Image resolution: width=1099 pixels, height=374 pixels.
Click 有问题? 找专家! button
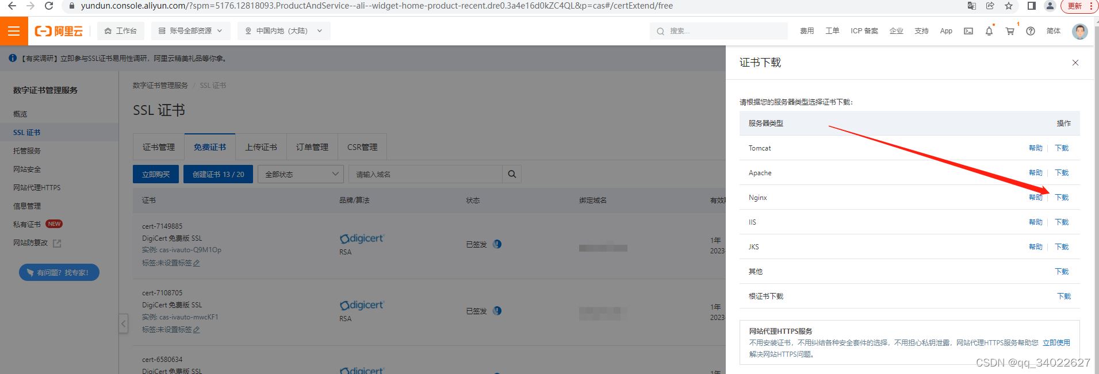click(59, 272)
